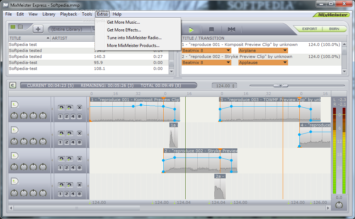
Task: Click move-up arrow icon on the fourth track
Action: pos(61,185)
